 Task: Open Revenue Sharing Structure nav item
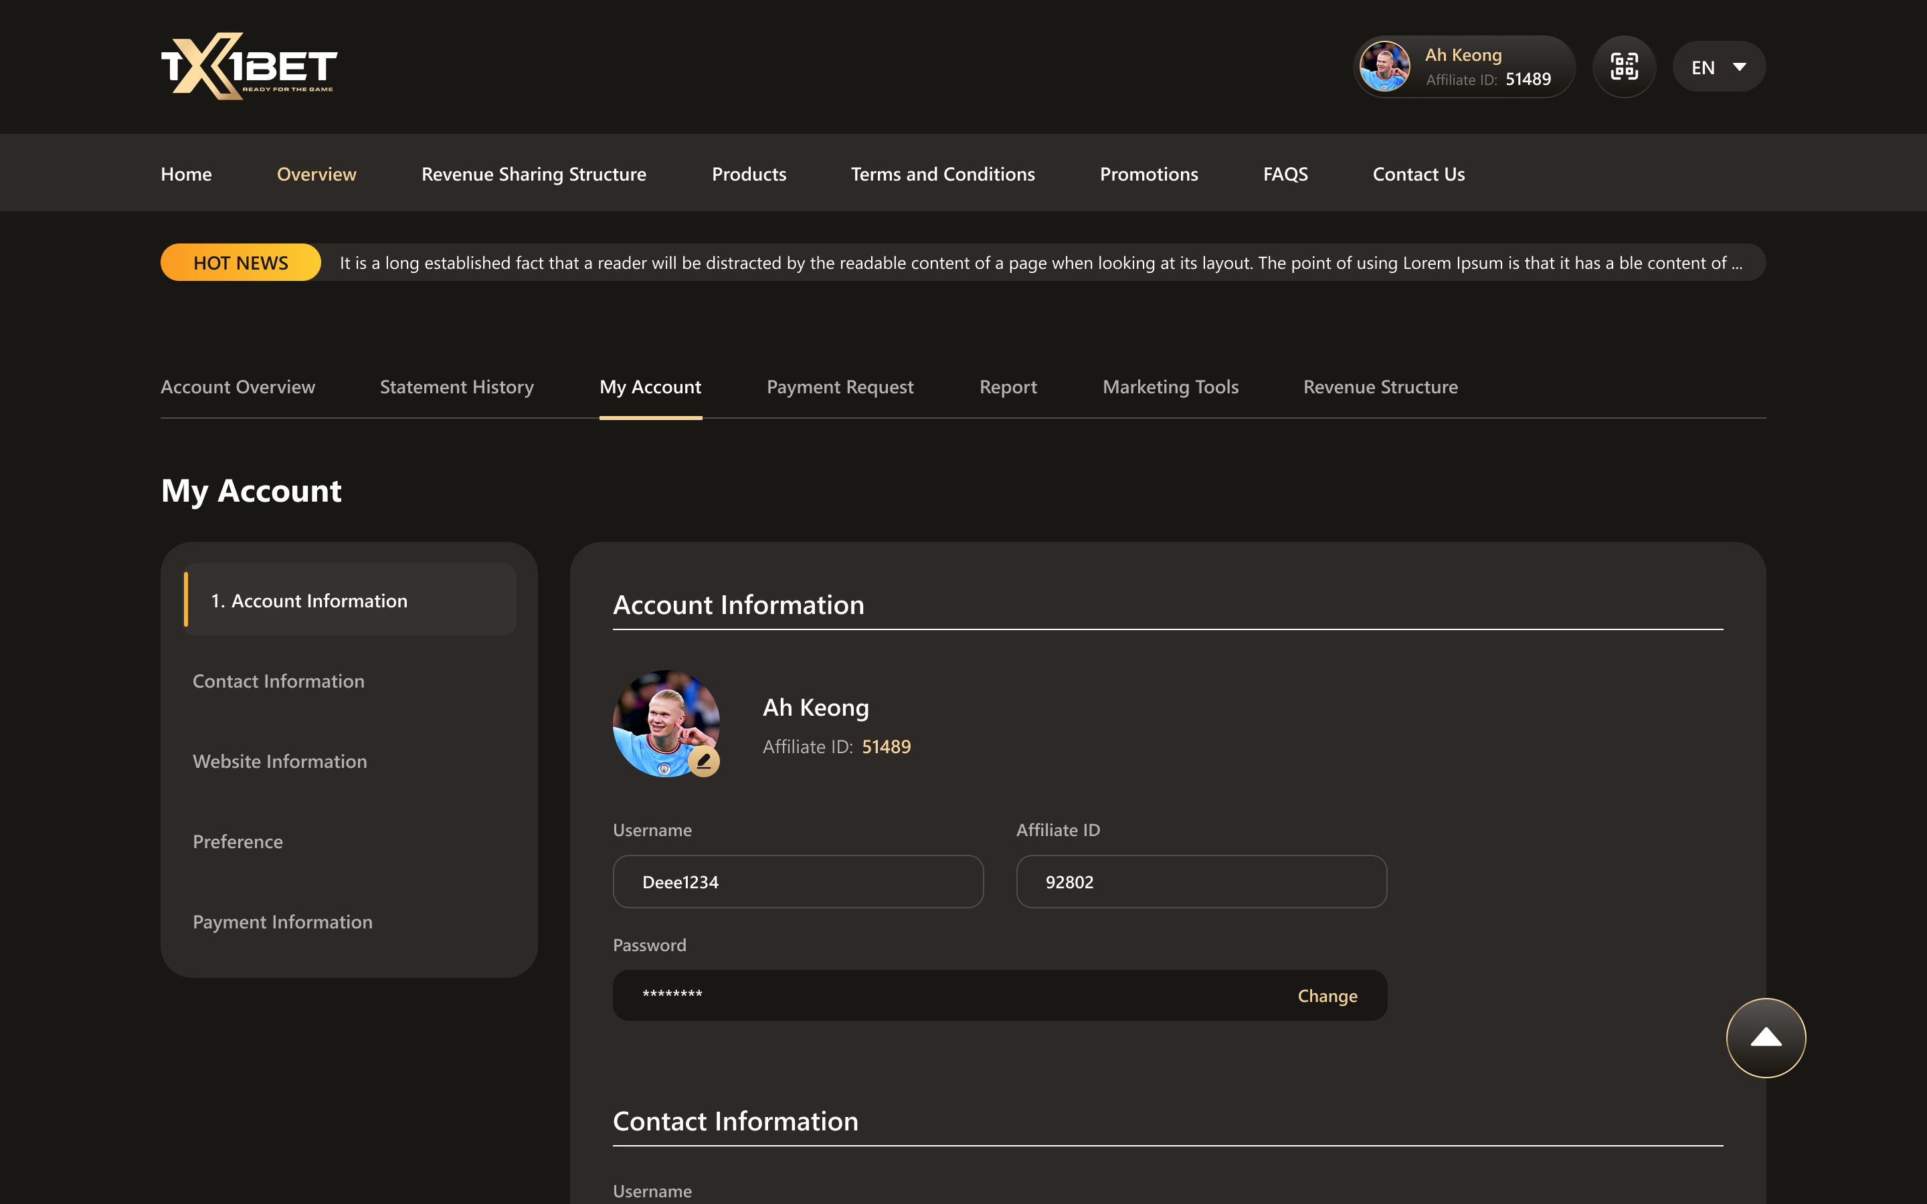533,175
